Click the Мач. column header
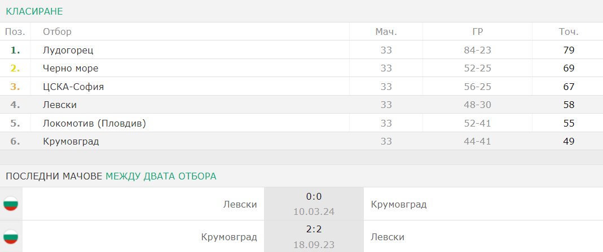 pos(386,31)
